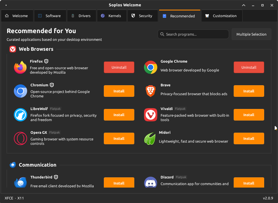Install Midori browser
Image resolution: width=278 pixels, height=203 pixels.
249,138
